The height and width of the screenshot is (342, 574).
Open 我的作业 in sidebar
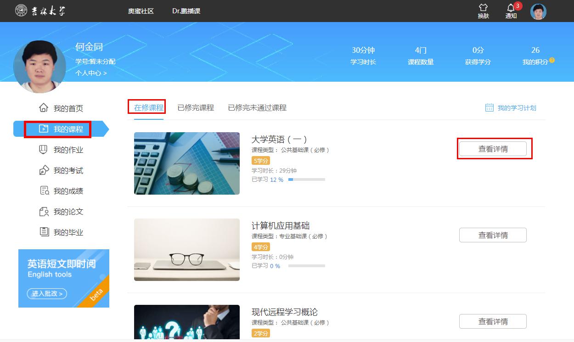pos(68,150)
